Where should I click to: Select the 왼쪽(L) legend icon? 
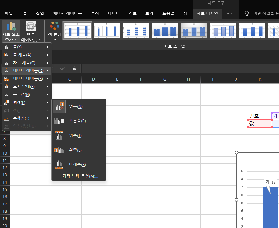coord(59,150)
